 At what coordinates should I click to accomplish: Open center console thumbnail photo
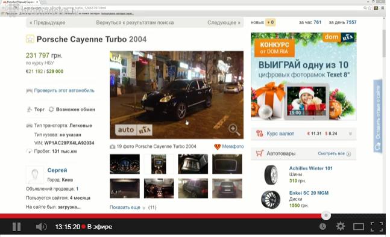159,164
